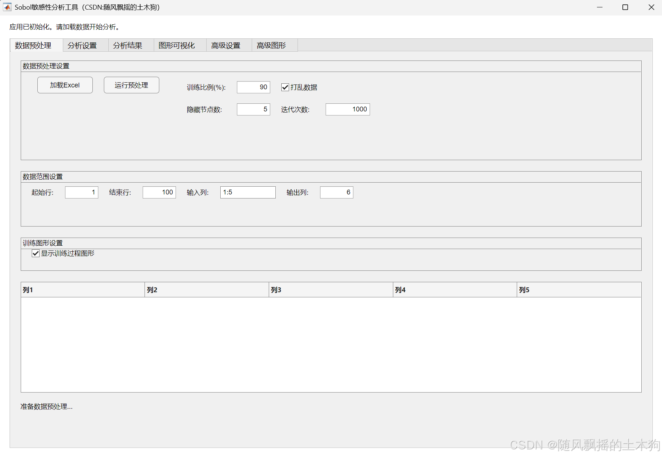Switch to the 图形可视化 tab

pyautogui.click(x=180, y=45)
